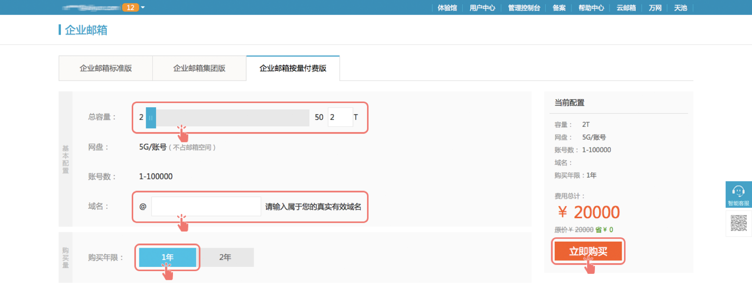Image resolution: width=752 pixels, height=287 pixels.
Task: Click the blue capacity slider handle
Action: 151,118
